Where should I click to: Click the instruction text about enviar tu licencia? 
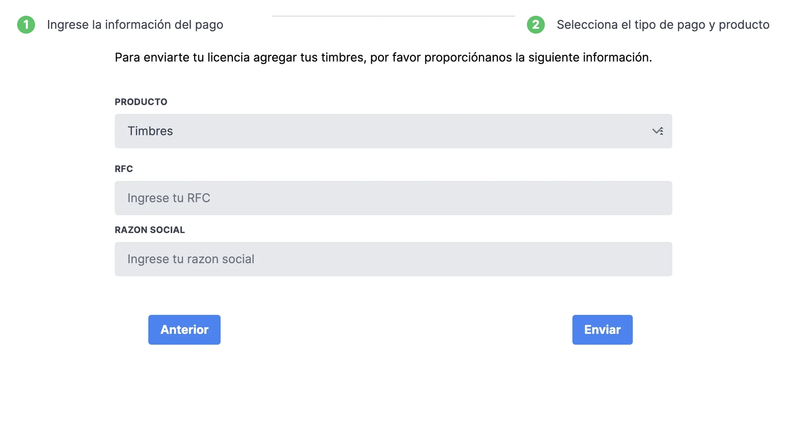point(383,58)
